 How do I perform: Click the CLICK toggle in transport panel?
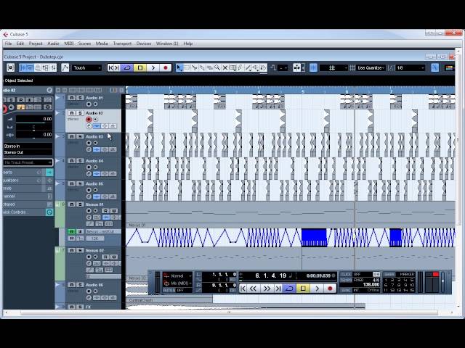click(347, 275)
